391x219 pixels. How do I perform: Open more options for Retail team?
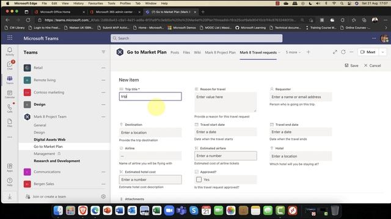[103, 68]
